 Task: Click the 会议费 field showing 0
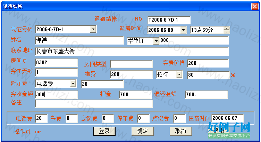coord(108,119)
